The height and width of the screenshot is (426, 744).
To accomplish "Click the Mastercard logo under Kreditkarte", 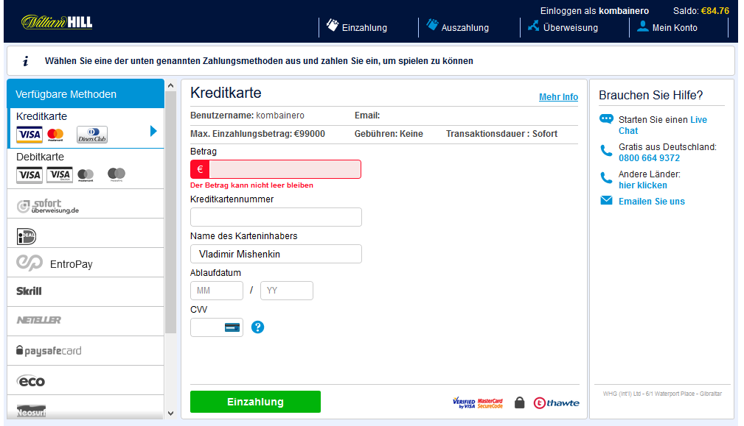I will point(55,135).
